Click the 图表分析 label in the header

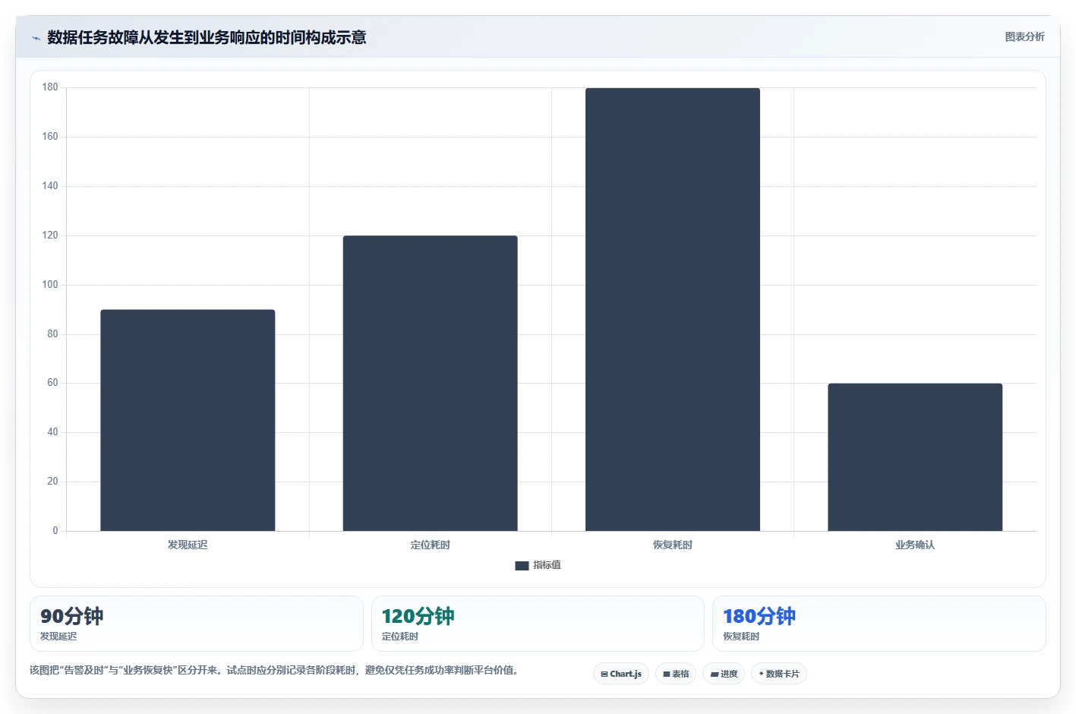[x=1024, y=36]
